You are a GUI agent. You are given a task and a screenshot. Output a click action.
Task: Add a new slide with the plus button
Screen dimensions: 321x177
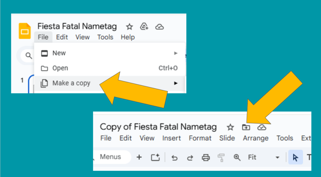point(139,157)
